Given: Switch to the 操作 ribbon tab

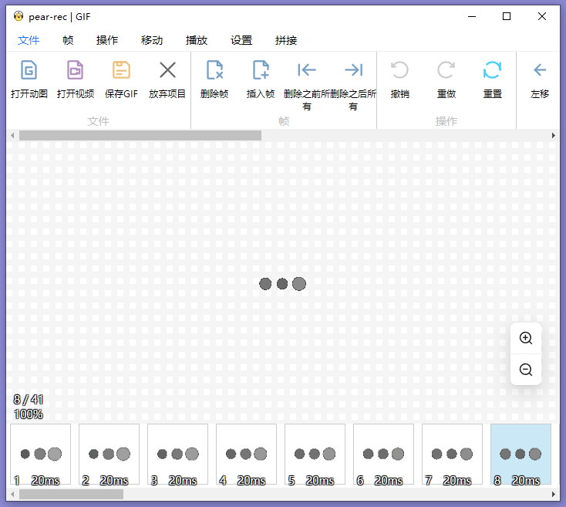Looking at the screenshot, I should click(x=107, y=40).
